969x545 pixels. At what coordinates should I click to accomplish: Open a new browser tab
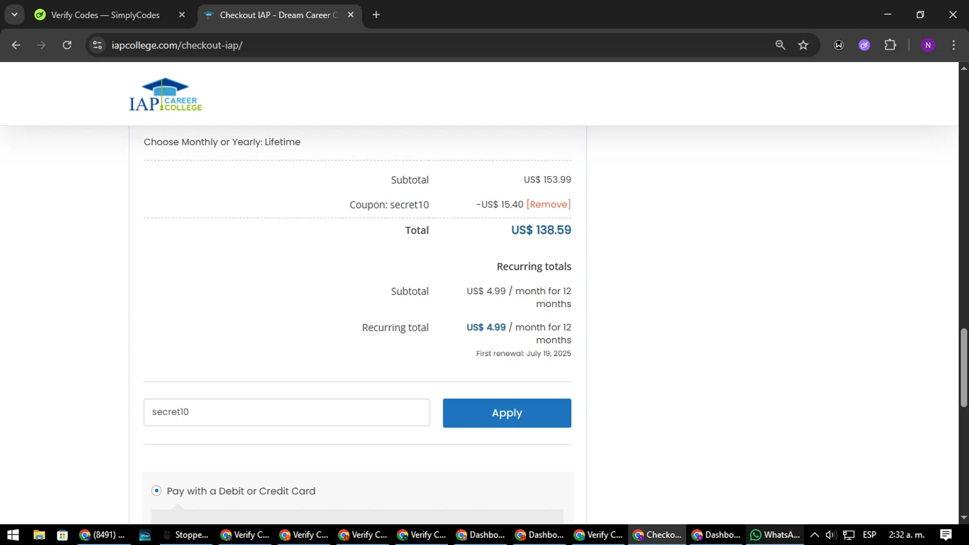(376, 14)
